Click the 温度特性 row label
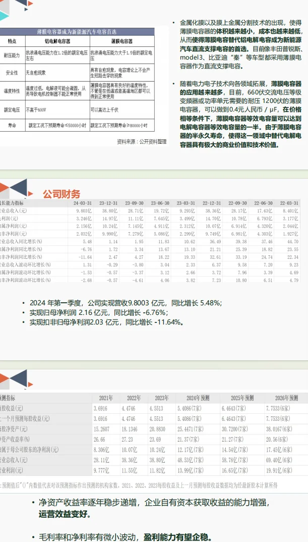The height and width of the screenshot is (542, 308). click(12, 91)
